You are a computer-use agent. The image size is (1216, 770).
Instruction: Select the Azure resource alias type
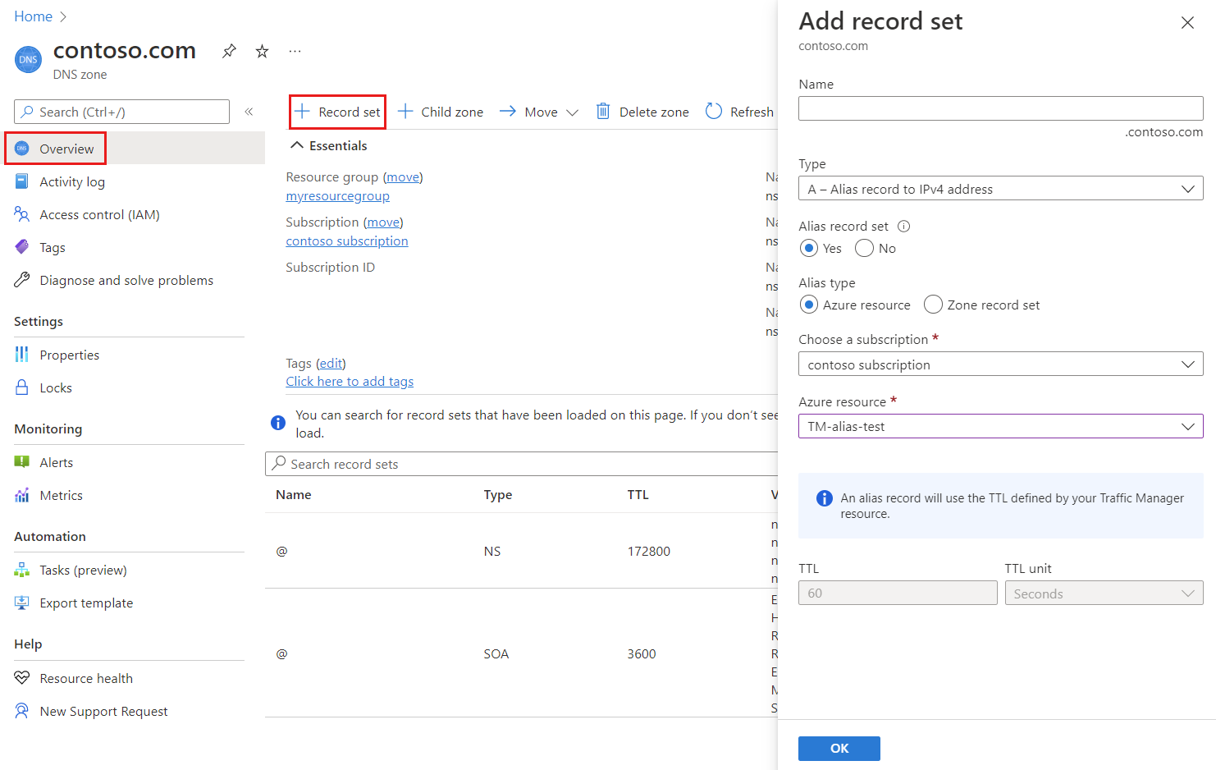(809, 305)
